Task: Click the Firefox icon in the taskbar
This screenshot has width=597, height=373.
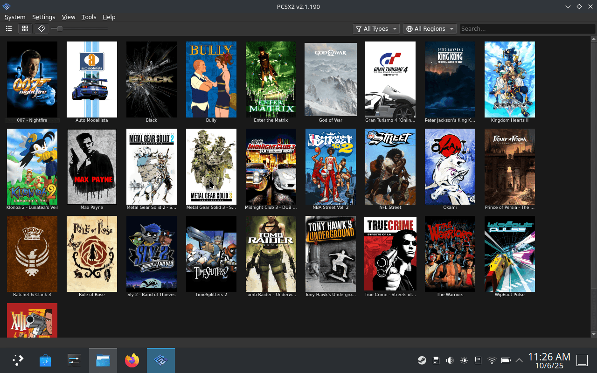Action: pos(132,360)
